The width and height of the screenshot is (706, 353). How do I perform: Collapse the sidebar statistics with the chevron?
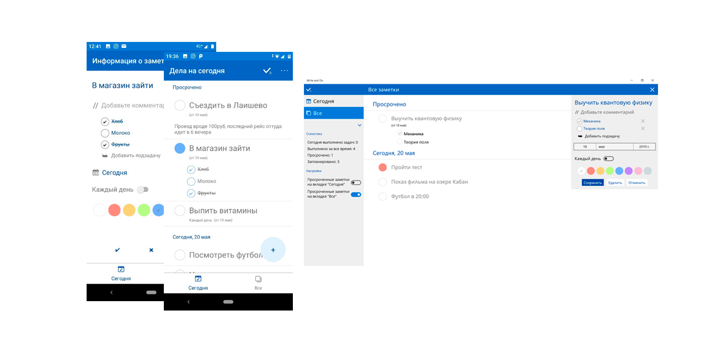click(x=359, y=125)
